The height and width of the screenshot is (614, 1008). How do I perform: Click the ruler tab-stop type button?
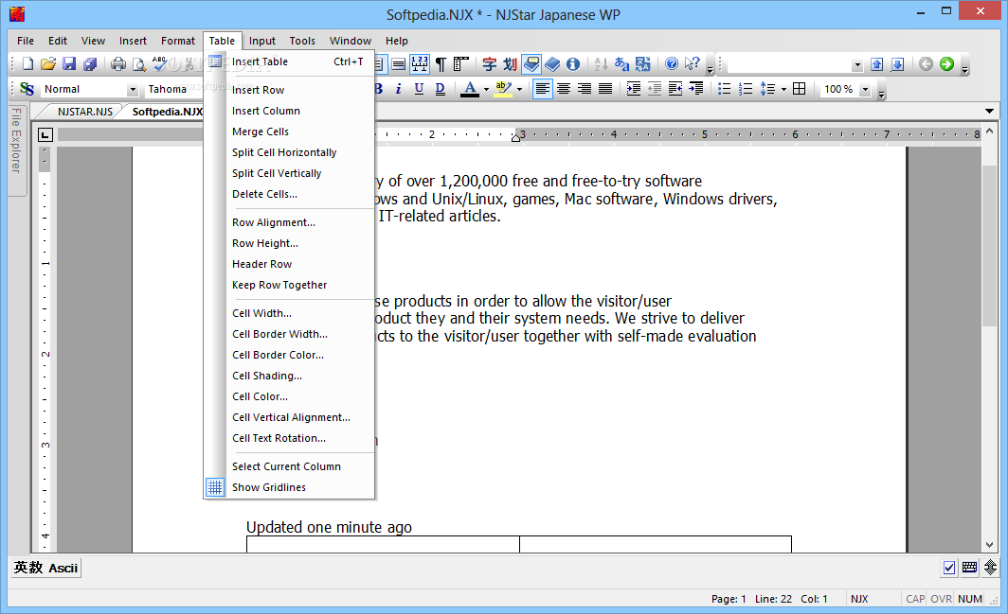coord(45,135)
